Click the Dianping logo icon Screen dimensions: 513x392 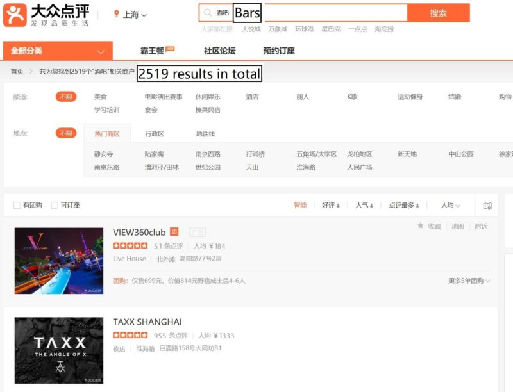[x=15, y=15]
